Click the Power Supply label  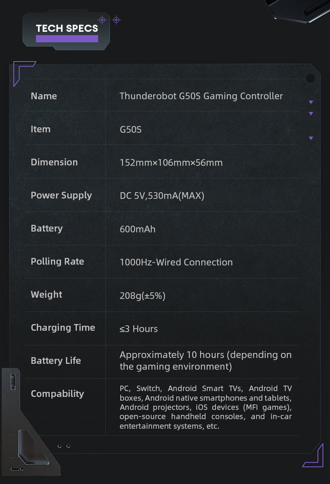click(61, 196)
